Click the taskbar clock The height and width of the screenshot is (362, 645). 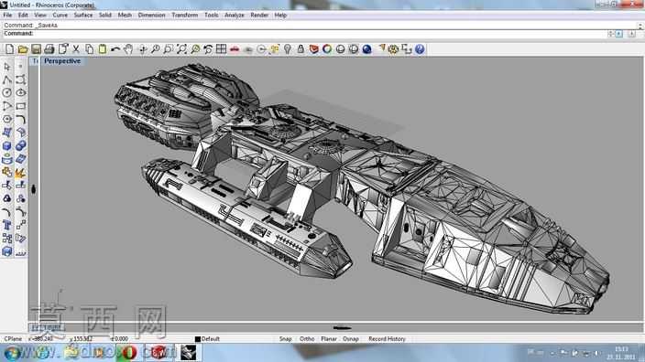[x=621, y=353]
